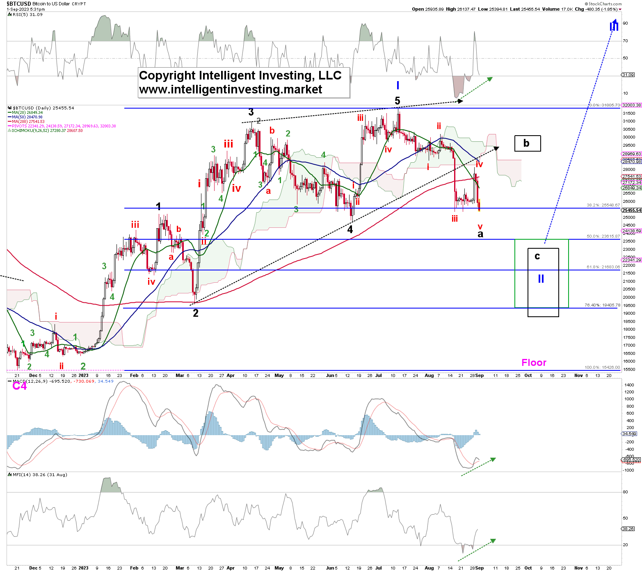Click the 1-Sep-2023 5:31pm timestamp
The image size is (642, 572).
pos(26,9)
